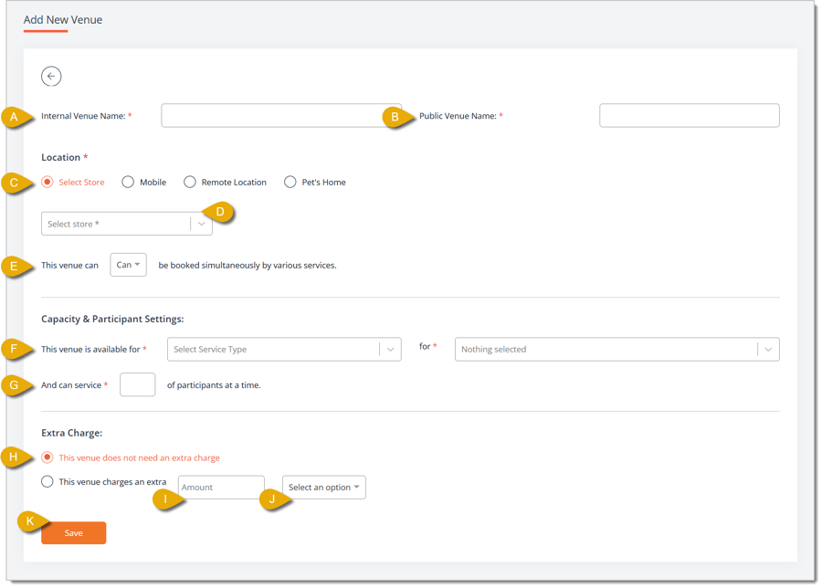Open the Select an option dropdown

tap(324, 487)
